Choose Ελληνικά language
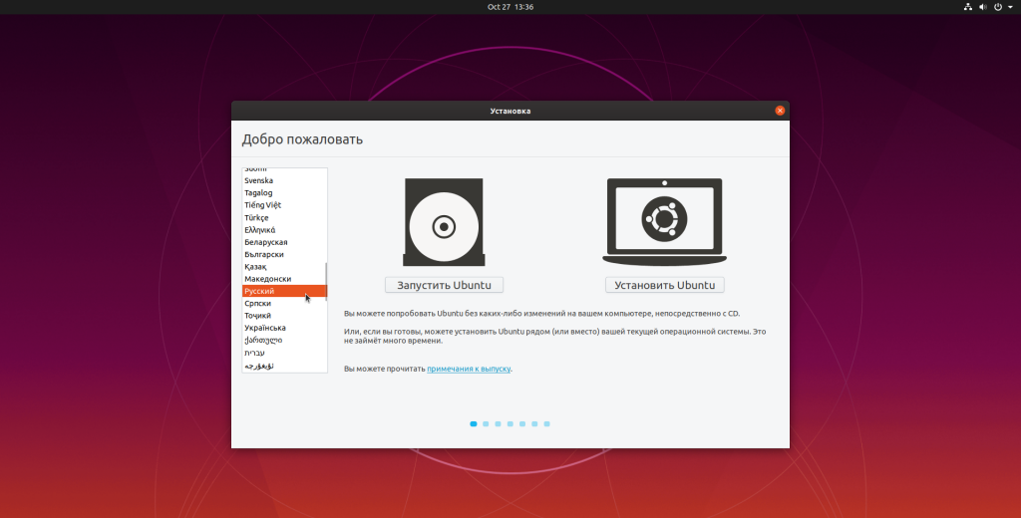 pos(284,230)
